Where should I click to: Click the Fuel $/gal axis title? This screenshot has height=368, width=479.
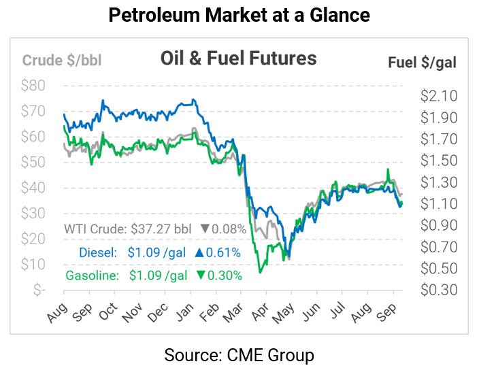point(422,63)
